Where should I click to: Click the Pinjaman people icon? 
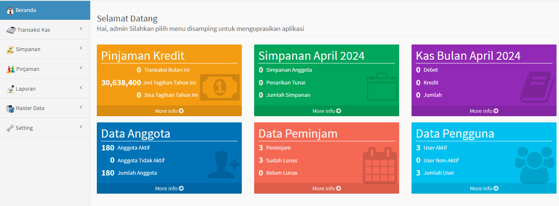coord(10,69)
